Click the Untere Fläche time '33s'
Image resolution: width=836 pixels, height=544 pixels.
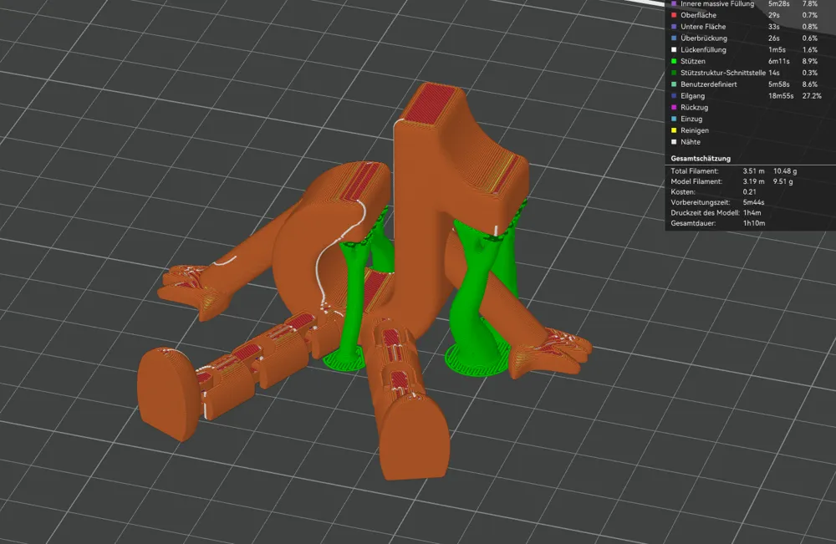[773, 27]
